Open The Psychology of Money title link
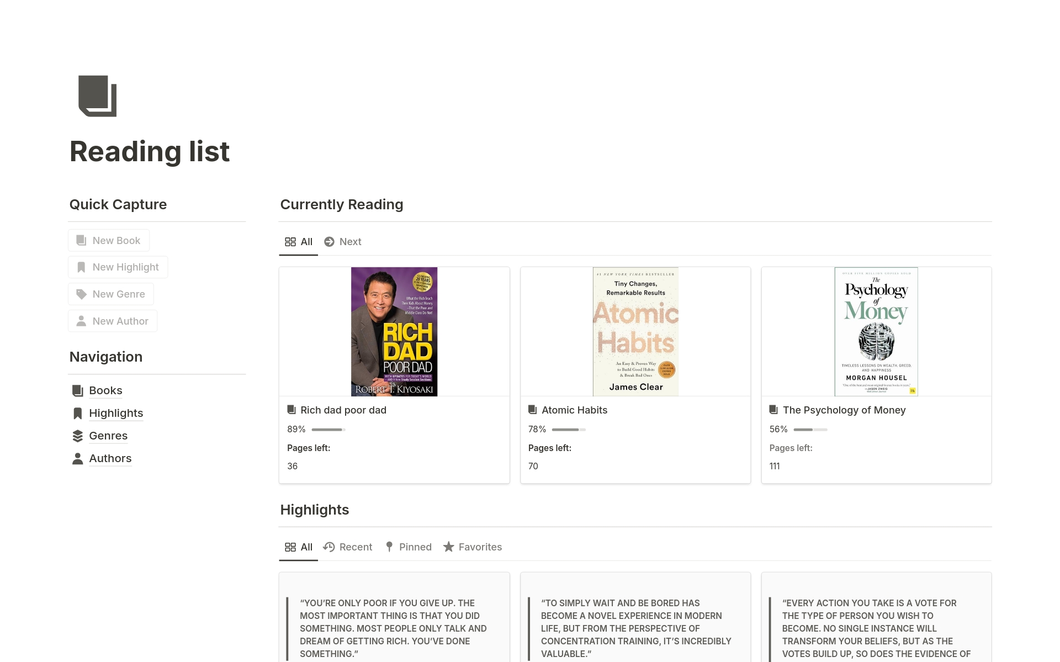 pos(844,410)
